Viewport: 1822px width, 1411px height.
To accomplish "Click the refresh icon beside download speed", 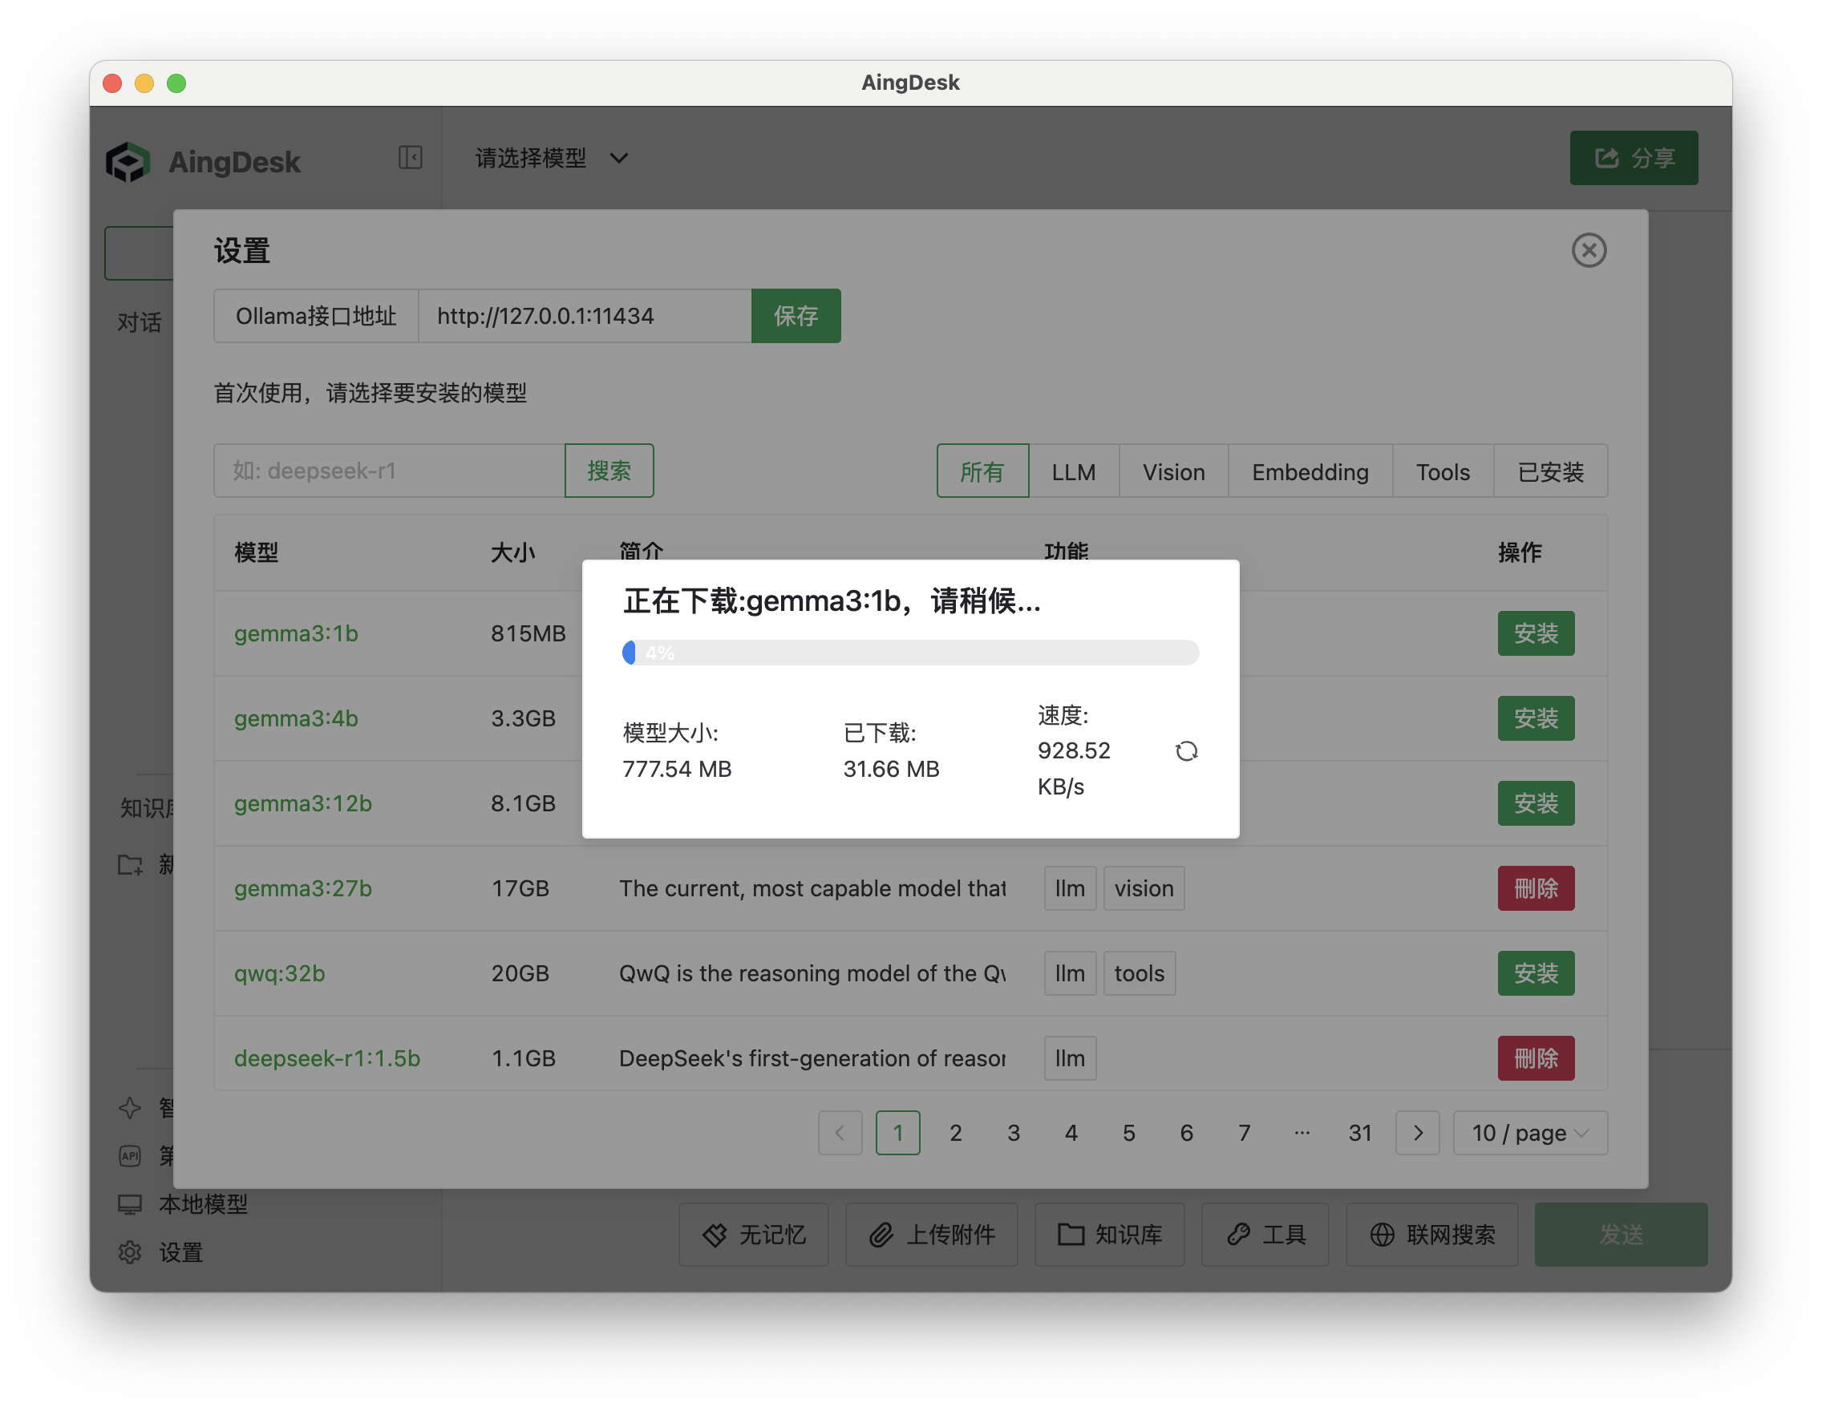I will click(x=1185, y=751).
